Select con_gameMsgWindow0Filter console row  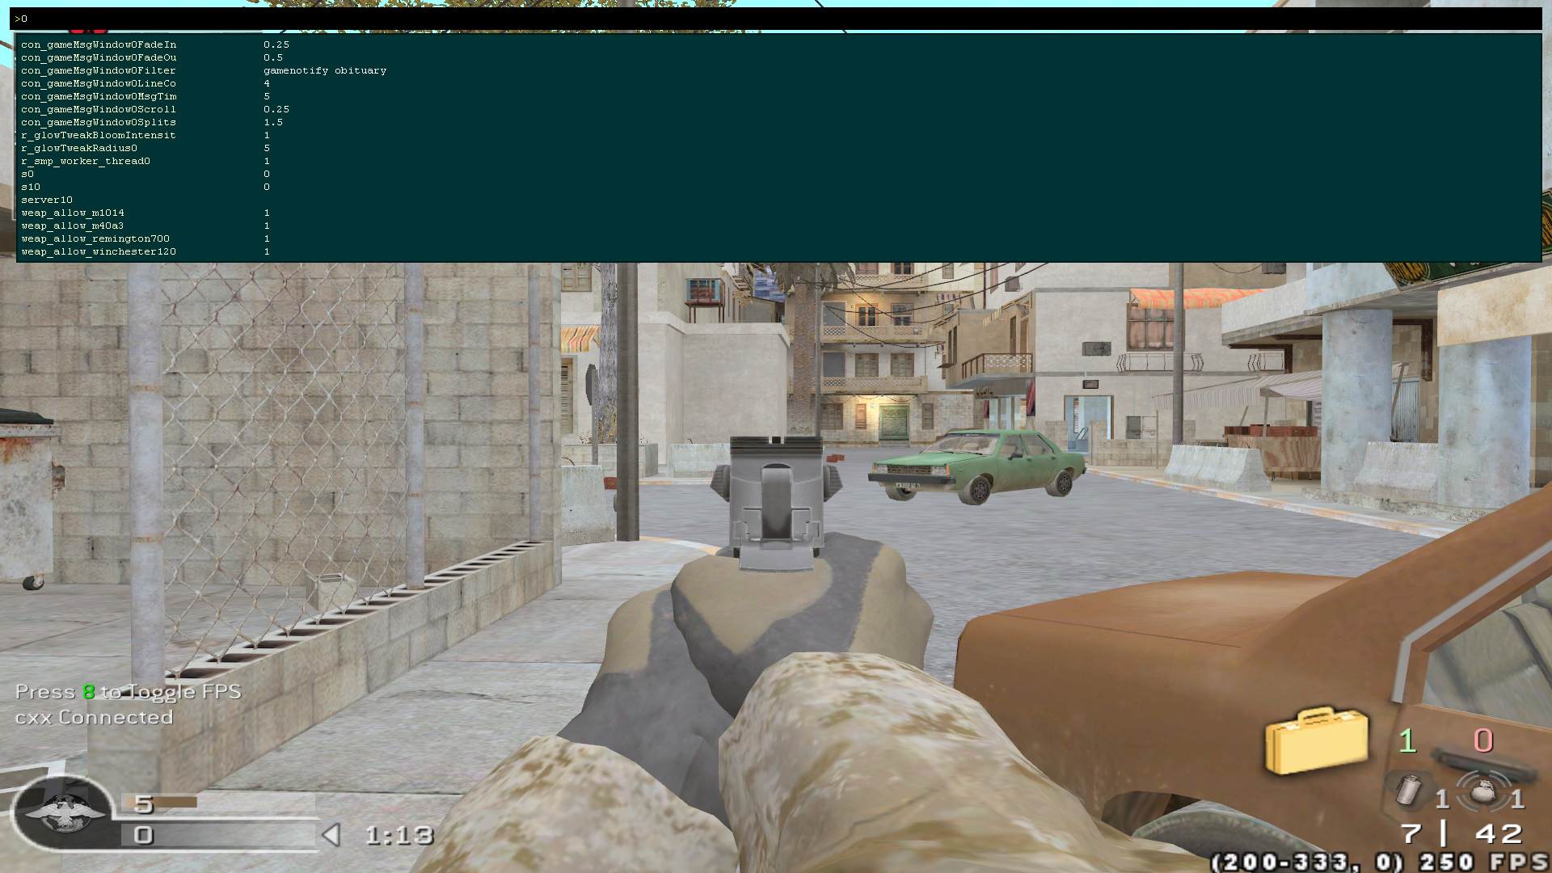coord(204,70)
